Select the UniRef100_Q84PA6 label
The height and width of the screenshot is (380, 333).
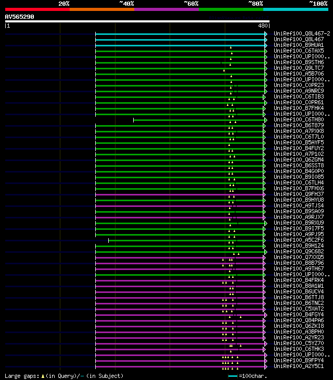299,321
